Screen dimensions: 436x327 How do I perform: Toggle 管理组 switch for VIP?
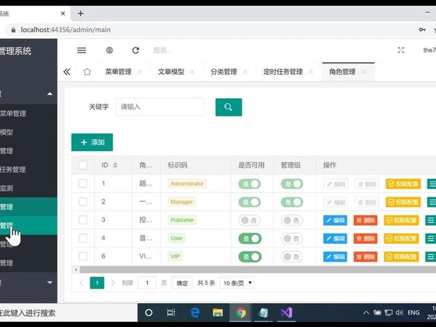(292, 257)
